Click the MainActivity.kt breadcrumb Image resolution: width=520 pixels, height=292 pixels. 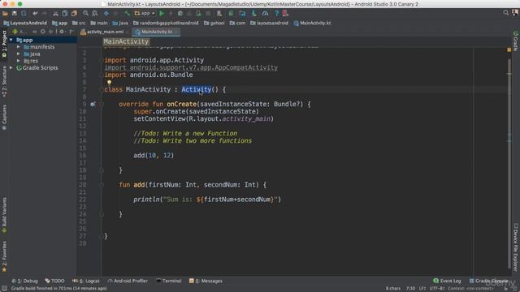pos(312,23)
